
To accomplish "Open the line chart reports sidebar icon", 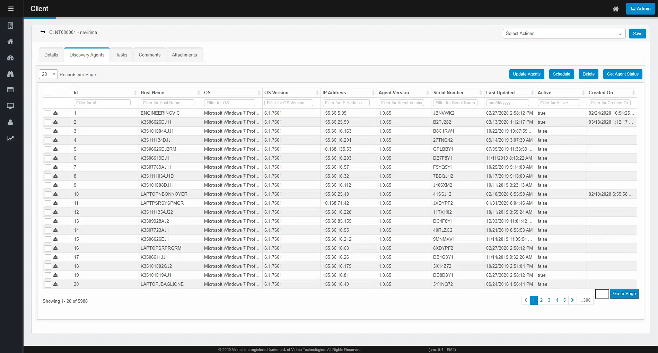I will (x=10, y=139).
